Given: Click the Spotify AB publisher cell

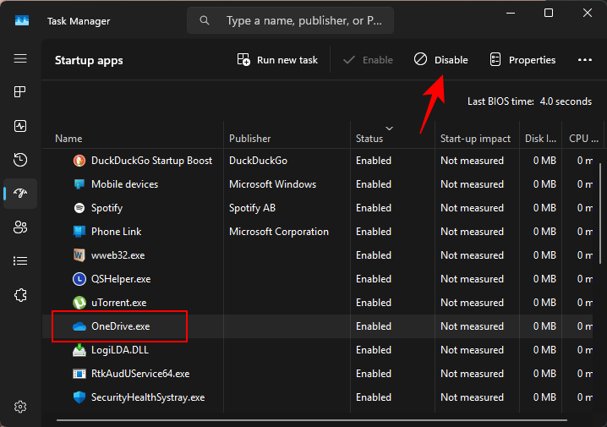Looking at the screenshot, I should [x=252, y=208].
